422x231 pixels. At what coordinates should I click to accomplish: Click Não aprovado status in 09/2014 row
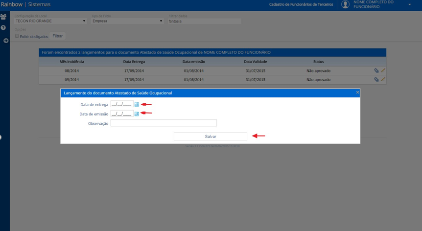(x=318, y=80)
